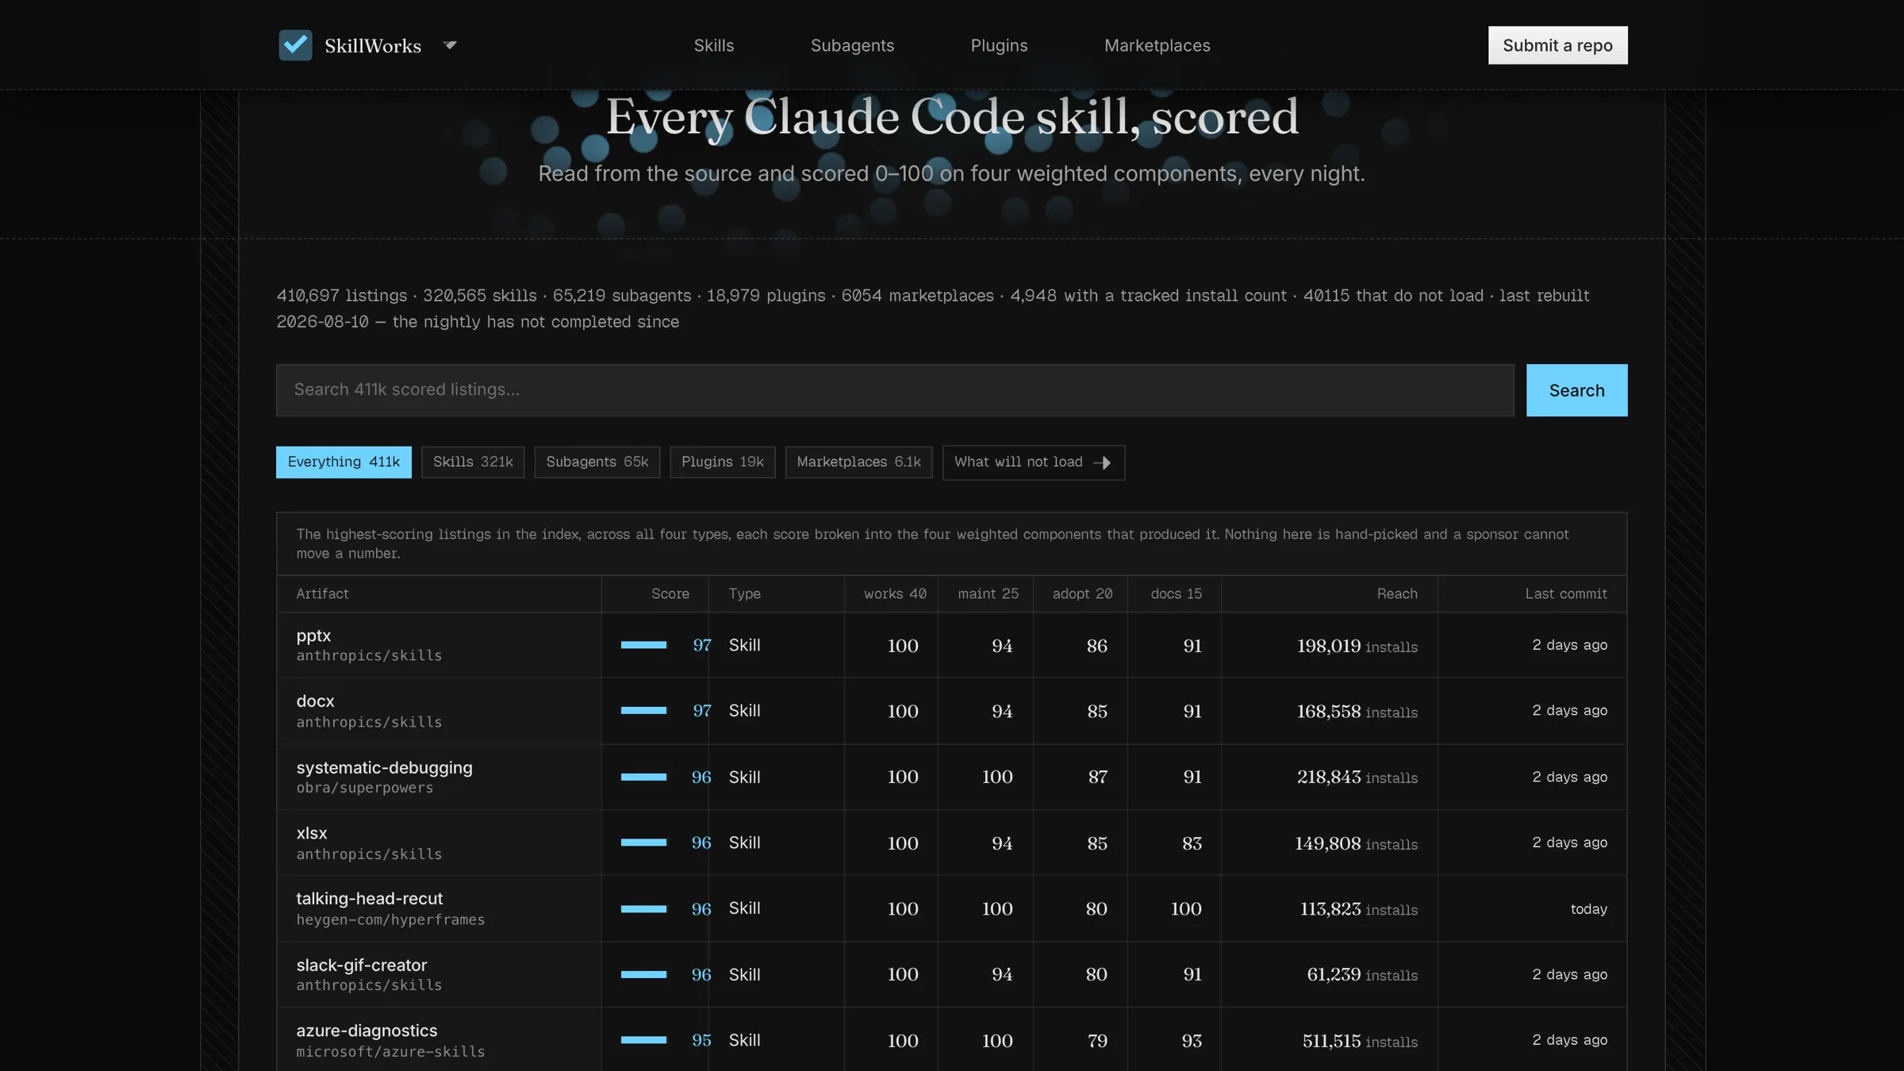Image resolution: width=1904 pixels, height=1071 pixels.
Task: Click the adopt value 87 for systematic-debugging
Action: point(1097,777)
